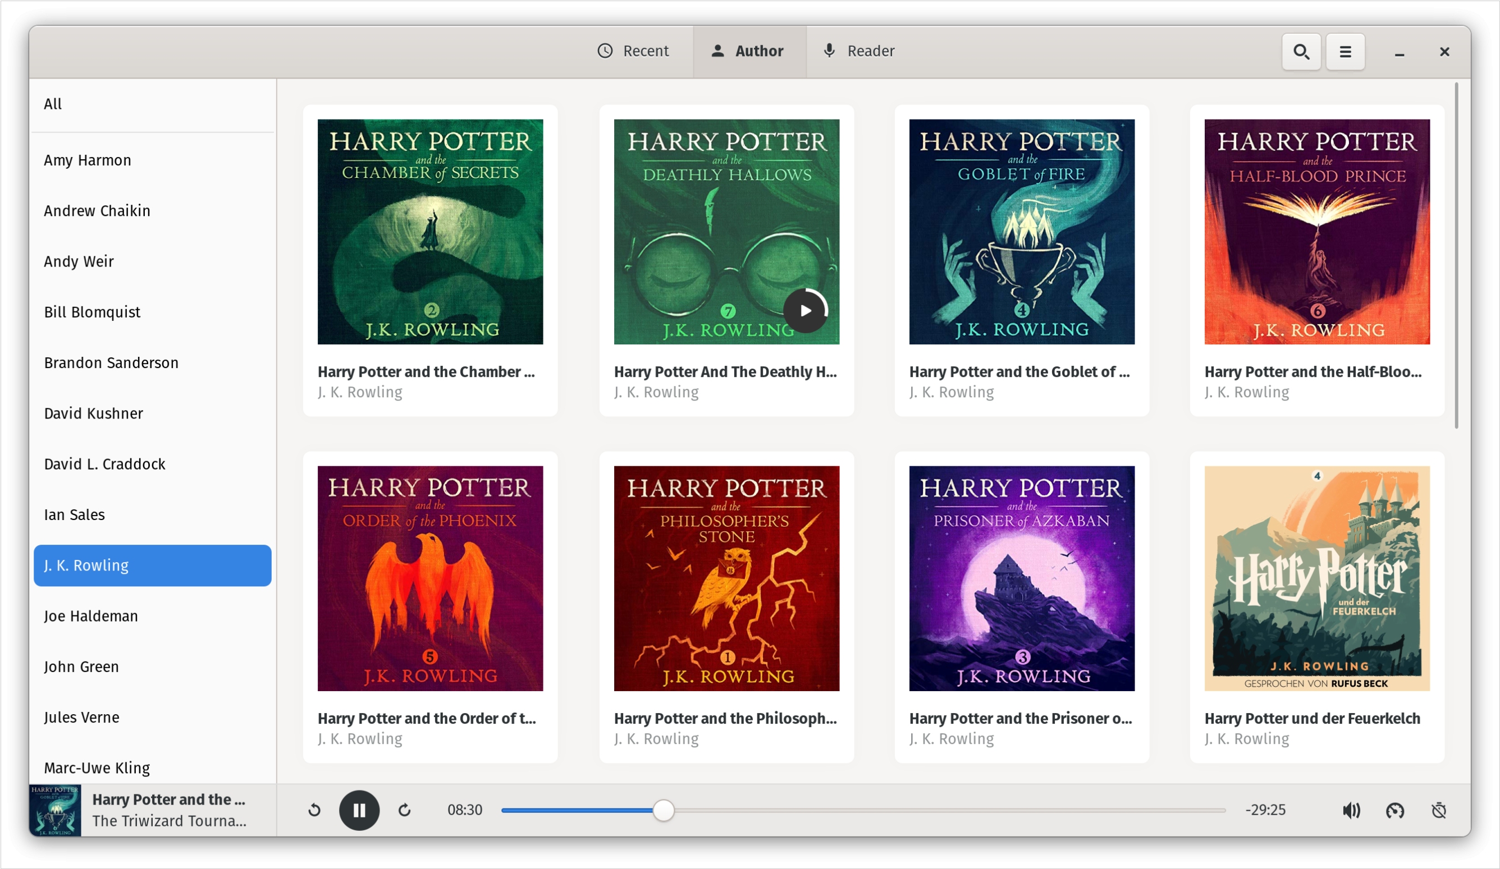
Task: Open Harry Potter und der Feuerkelch cover
Action: pos(1316,578)
